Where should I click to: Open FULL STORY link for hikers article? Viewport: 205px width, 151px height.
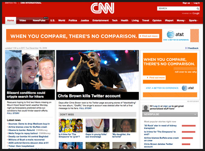point(13,113)
